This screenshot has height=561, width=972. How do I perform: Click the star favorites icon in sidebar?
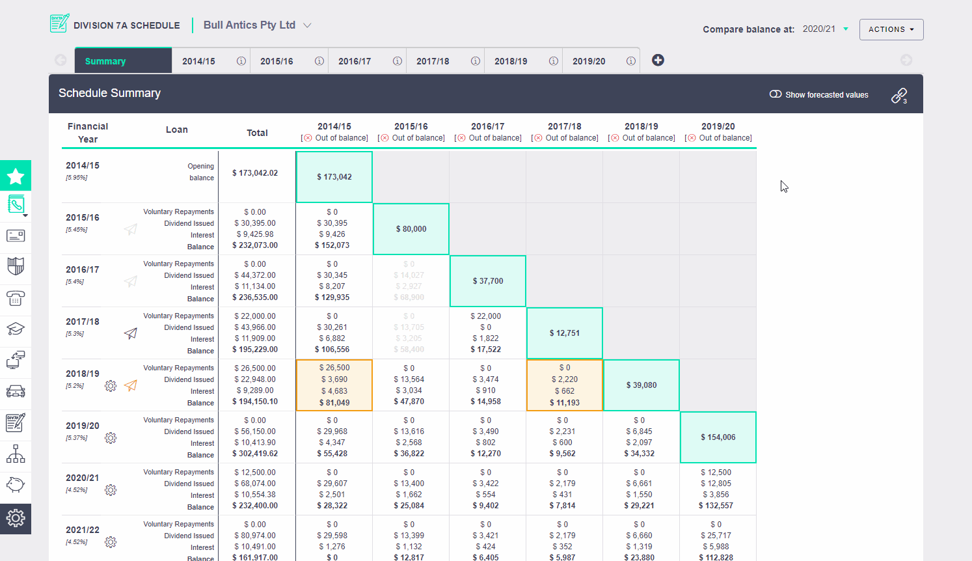click(16, 176)
